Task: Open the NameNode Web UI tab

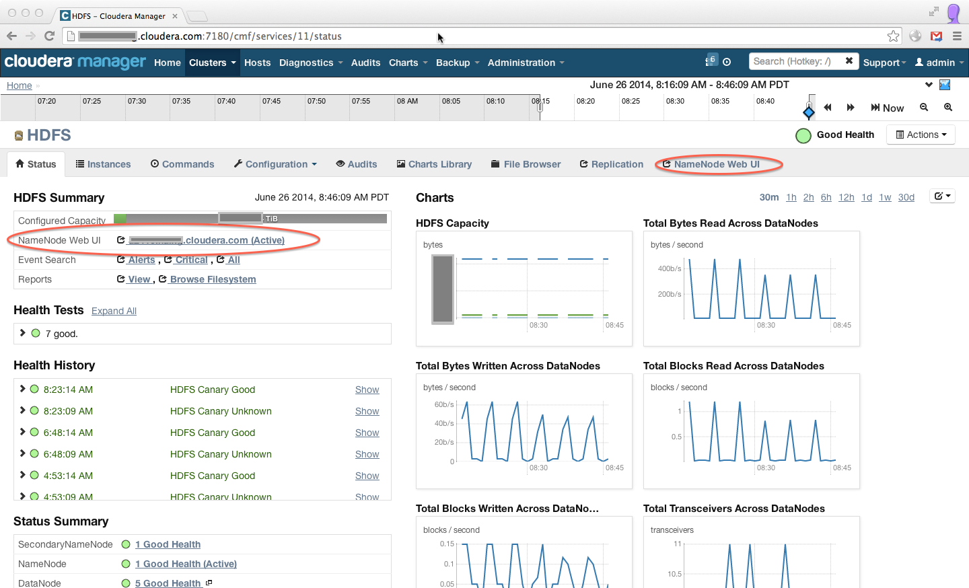Action: [x=711, y=164]
